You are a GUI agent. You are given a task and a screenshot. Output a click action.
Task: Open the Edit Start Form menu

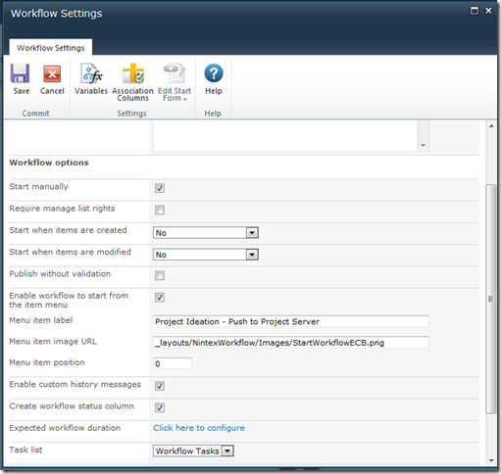click(x=175, y=82)
